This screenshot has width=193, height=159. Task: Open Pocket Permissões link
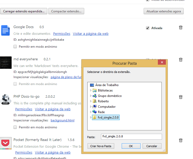pos(24,152)
